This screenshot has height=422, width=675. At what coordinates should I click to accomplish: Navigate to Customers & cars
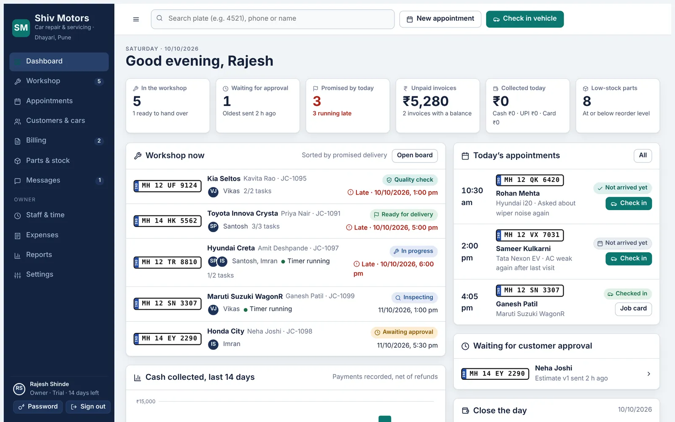[x=59, y=121]
